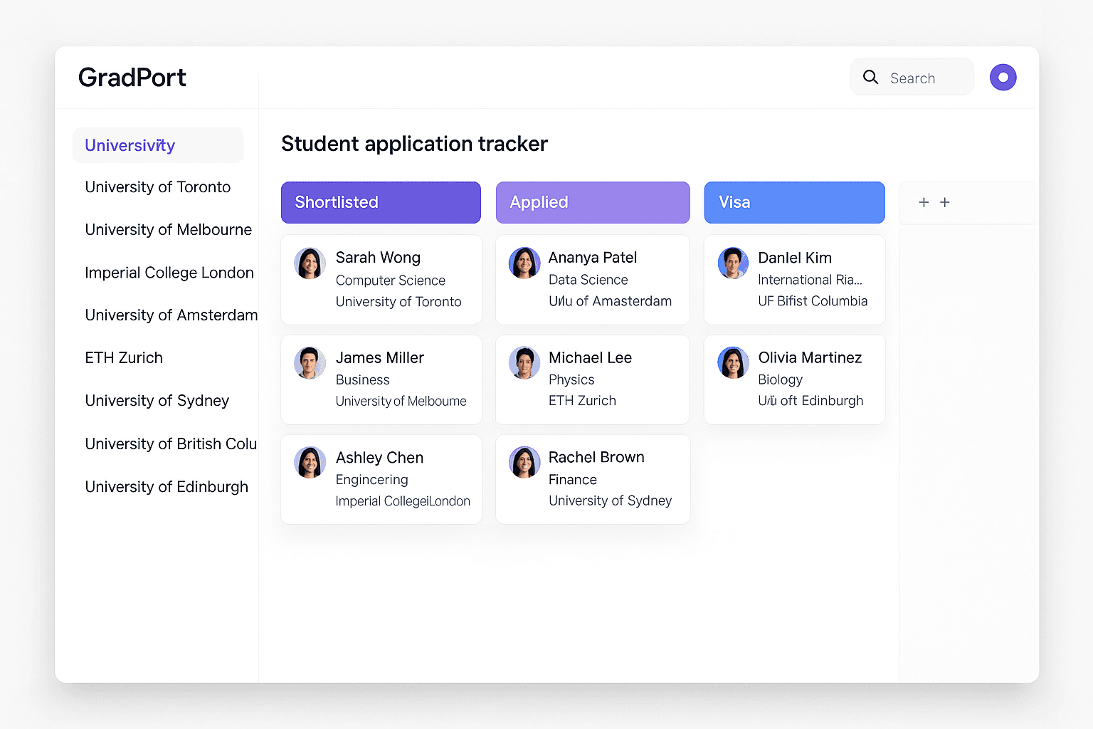Open the Danlel Kim name text
The width and height of the screenshot is (1093, 729).
tap(795, 258)
